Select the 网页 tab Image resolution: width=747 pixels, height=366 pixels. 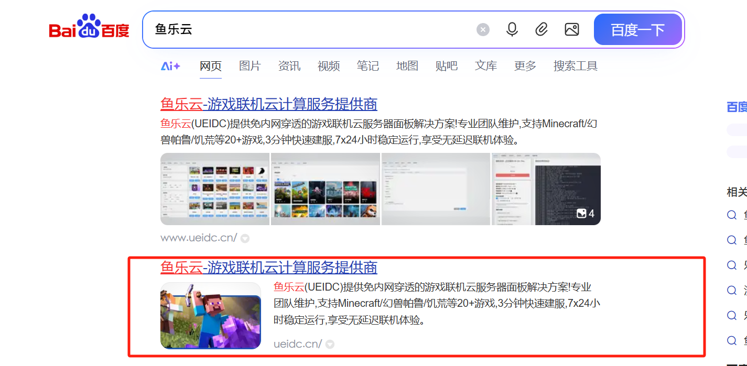click(x=211, y=66)
